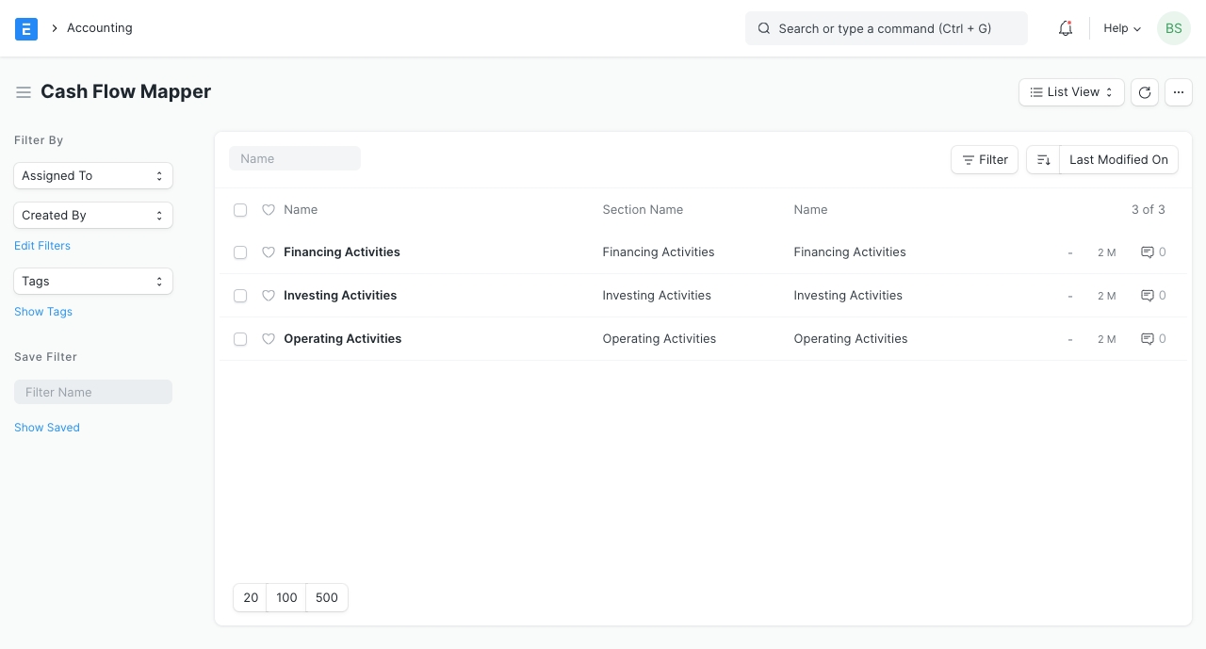The height and width of the screenshot is (649, 1206).
Task: Like the Financing Activities row heart
Action: tap(269, 252)
